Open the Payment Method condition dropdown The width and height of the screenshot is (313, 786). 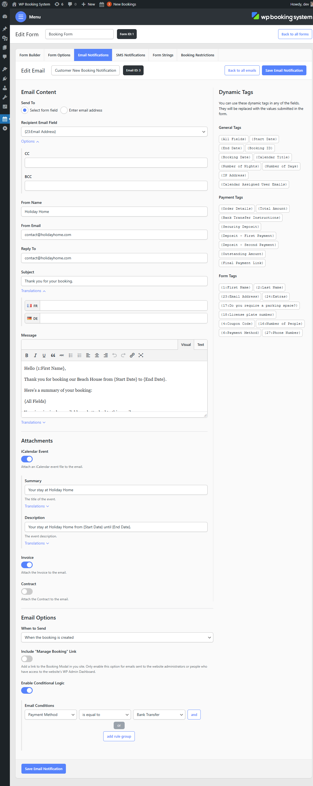pyautogui.click(x=51, y=715)
